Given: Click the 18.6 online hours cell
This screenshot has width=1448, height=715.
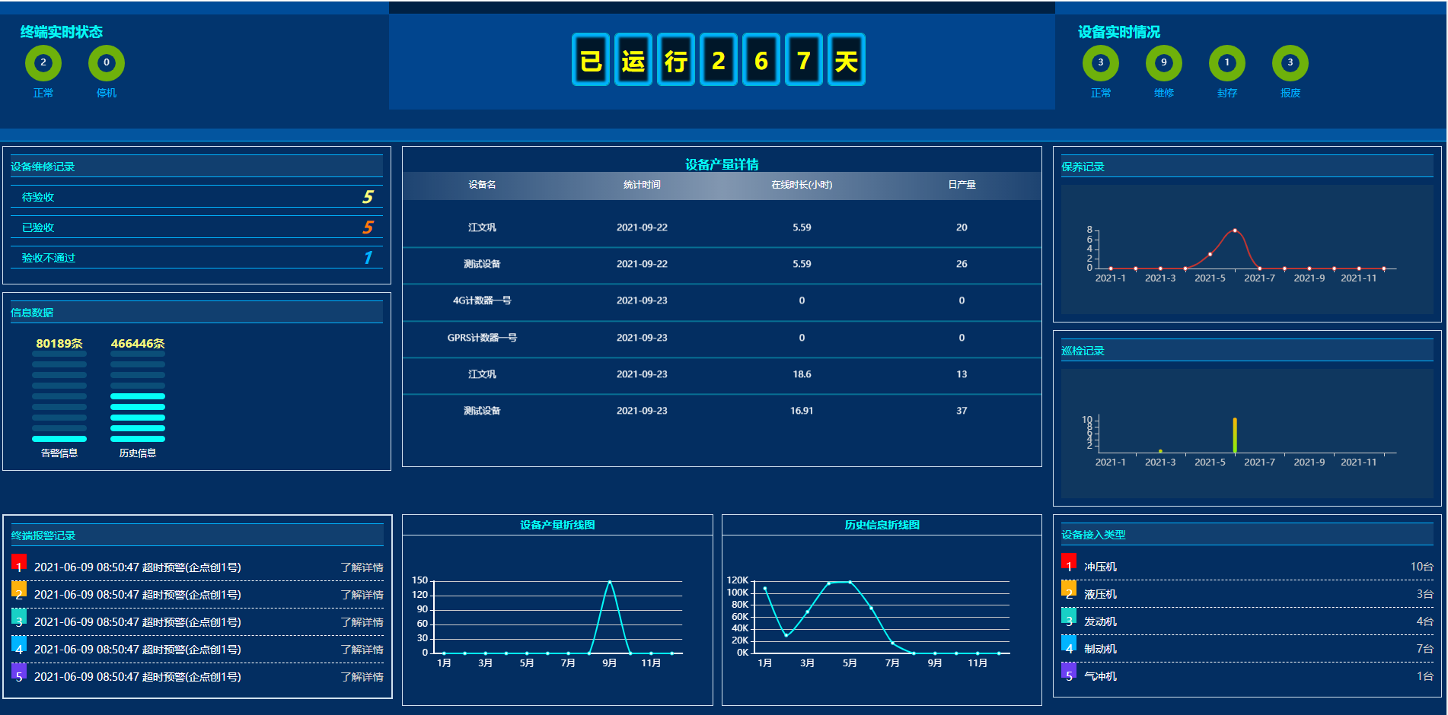Looking at the screenshot, I should tap(802, 374).
